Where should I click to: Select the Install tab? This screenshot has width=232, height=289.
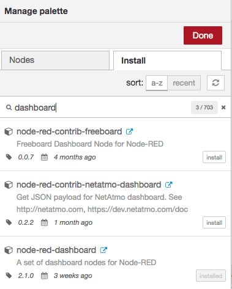167,60
